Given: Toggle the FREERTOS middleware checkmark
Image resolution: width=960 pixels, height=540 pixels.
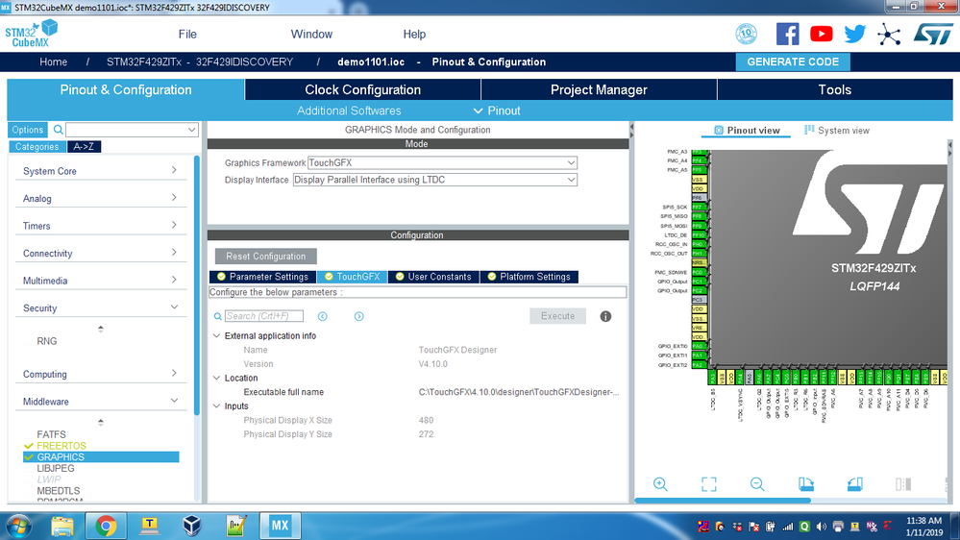Looking at the screenshot, I should pos(29,446).
